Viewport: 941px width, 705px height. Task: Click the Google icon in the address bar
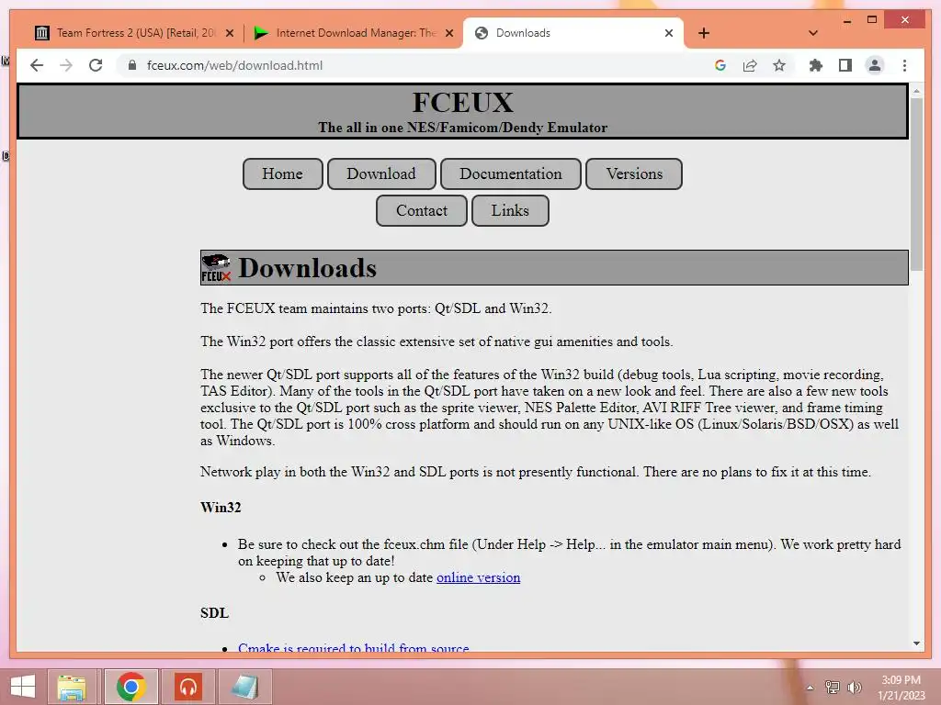click(720, 65)
